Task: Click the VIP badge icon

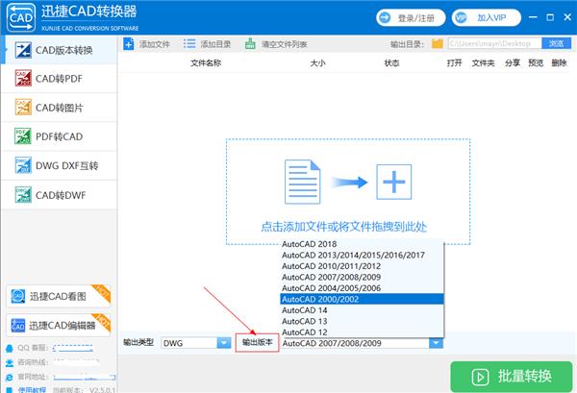Action: pyautogui.click(x=461, y=17)
